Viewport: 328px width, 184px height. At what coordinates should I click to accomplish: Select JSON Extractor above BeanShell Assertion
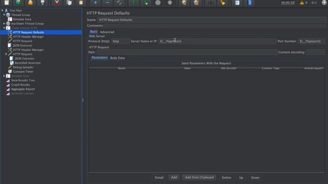pyautogui.click(x=24, y=58)
